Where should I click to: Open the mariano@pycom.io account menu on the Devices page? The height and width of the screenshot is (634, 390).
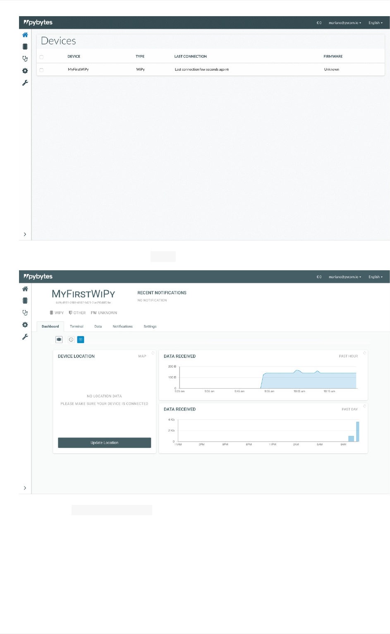tap(345, 23)
